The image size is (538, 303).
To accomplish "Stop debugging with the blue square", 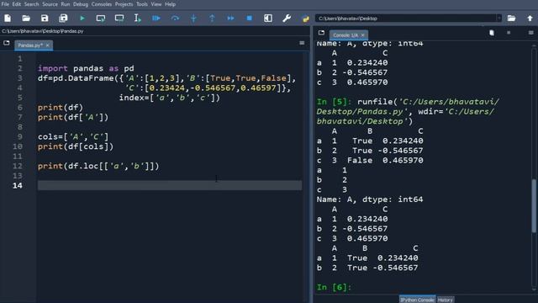I will tap(250, 19).
